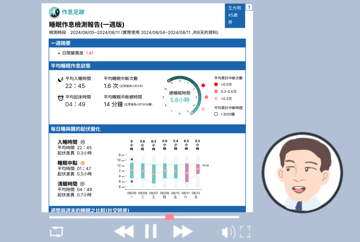
Task: Click the hollow circle >30分鐘 legend marker
Action: point(216,114)
